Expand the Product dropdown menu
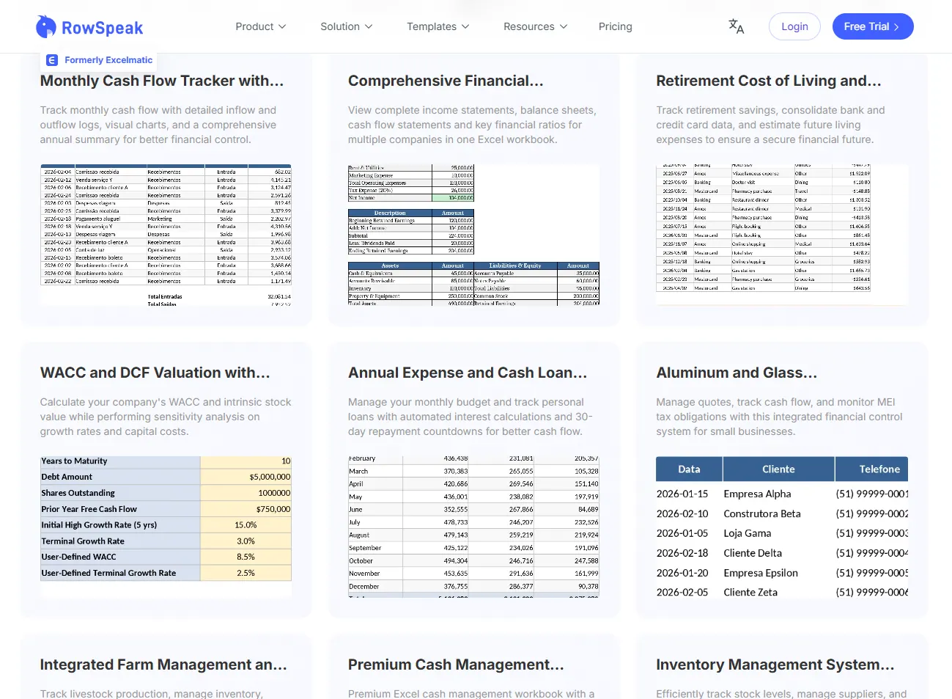952x699 pixels. tap(260, 26)
